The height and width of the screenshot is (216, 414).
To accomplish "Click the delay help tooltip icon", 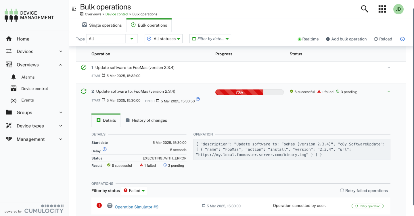I will pyautogui.click(x=104, y=149).
